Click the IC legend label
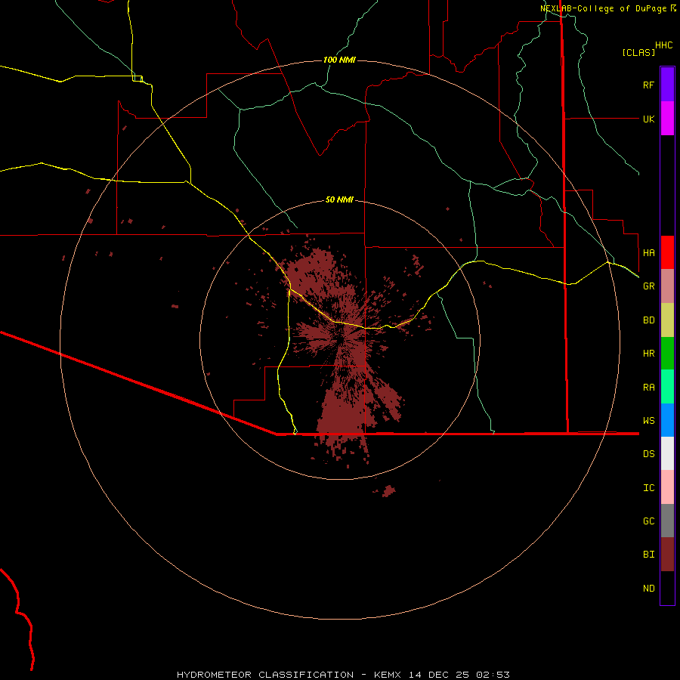 [648, 488]
